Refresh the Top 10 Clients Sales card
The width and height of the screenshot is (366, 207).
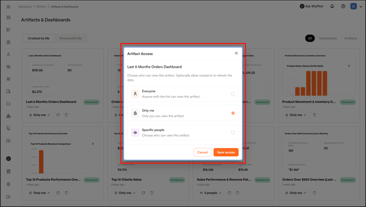pyautogui.click(x=143, y=193)
